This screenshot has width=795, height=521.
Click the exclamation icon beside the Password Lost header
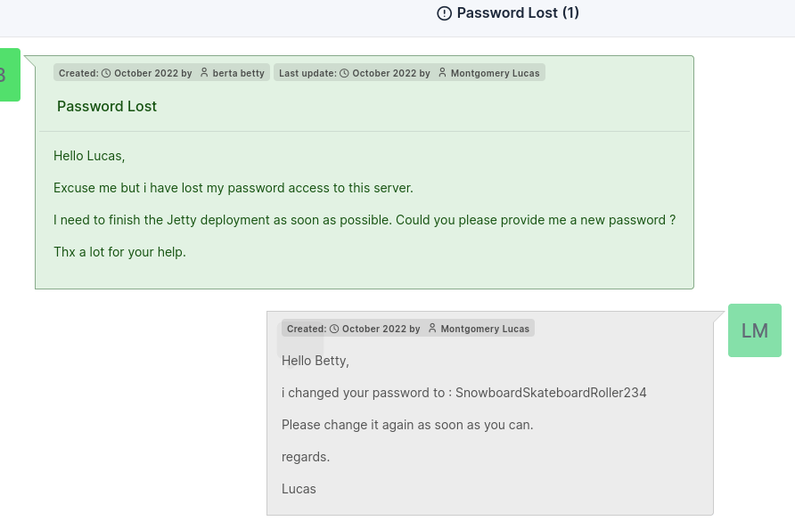click(x=444, y=13)
